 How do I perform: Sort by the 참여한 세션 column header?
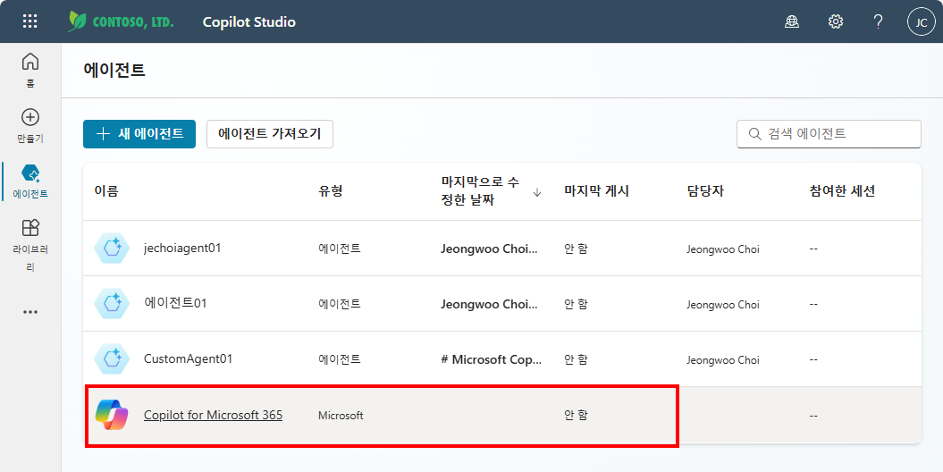click(x=842, y=191)
